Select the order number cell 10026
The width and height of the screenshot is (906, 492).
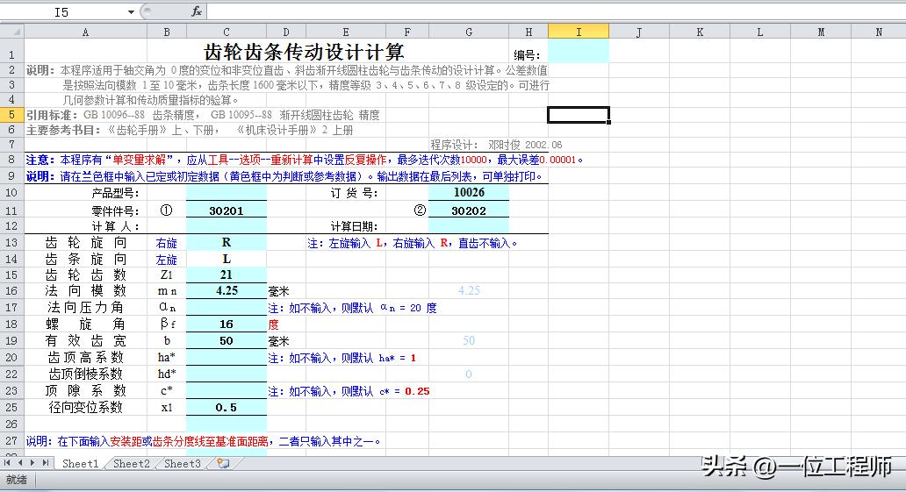(x=469, y=192)
